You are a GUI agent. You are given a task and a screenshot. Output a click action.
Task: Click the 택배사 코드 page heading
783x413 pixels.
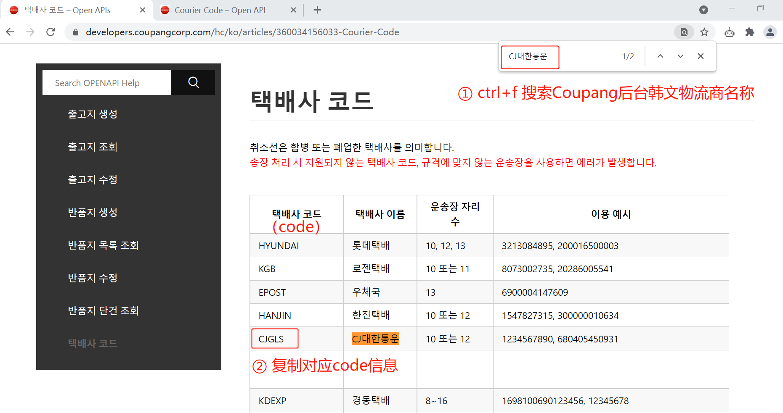[x=312, y=101]
